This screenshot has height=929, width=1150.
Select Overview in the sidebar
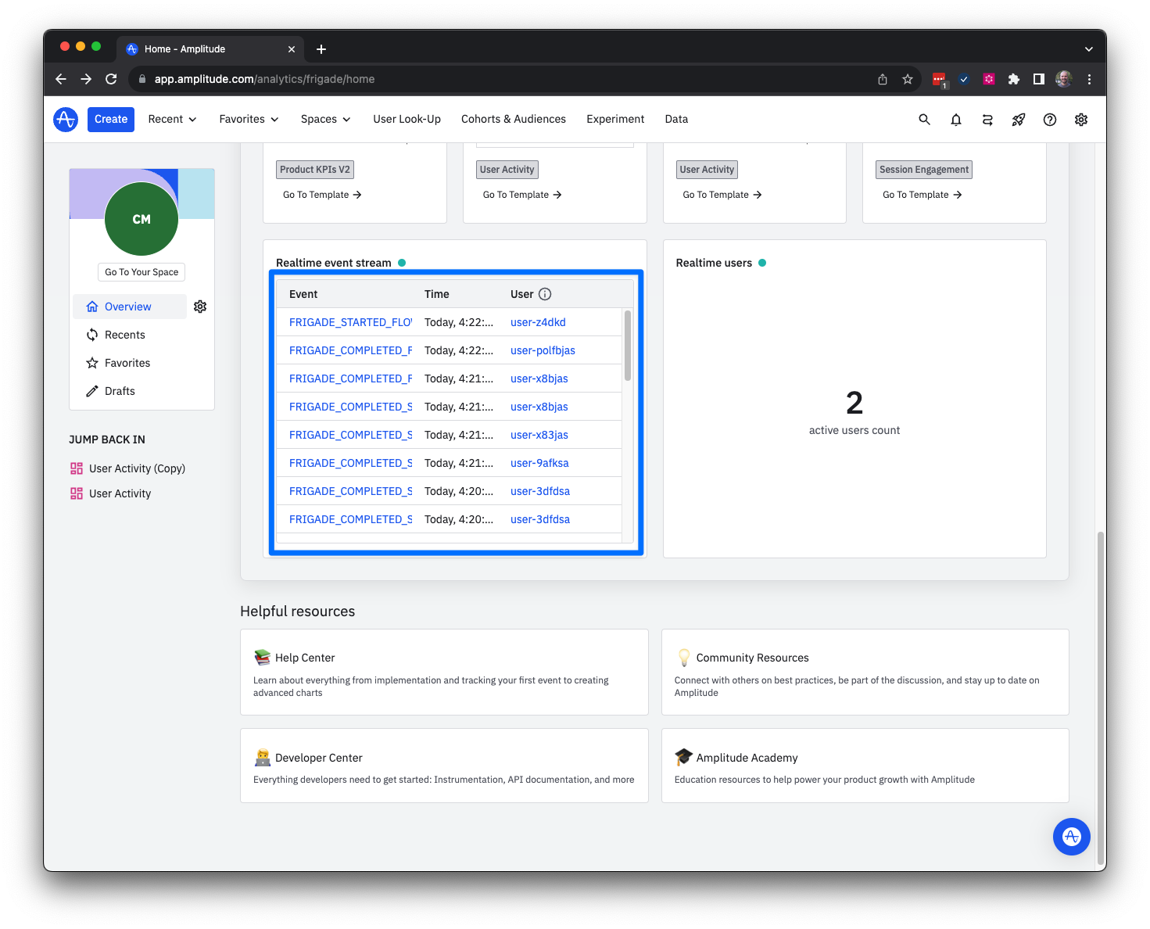point(130,307)
